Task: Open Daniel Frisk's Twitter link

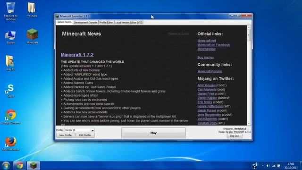Action: point(206,93)
